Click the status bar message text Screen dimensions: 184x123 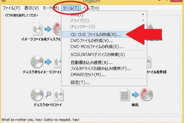pos(40,120)
